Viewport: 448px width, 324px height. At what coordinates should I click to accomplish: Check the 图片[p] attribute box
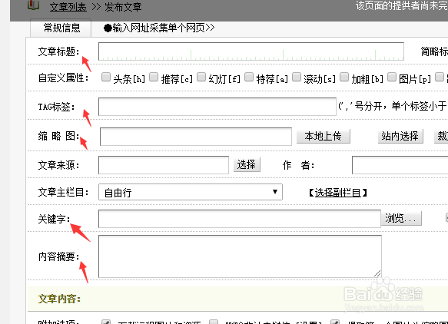coord(392,77)
